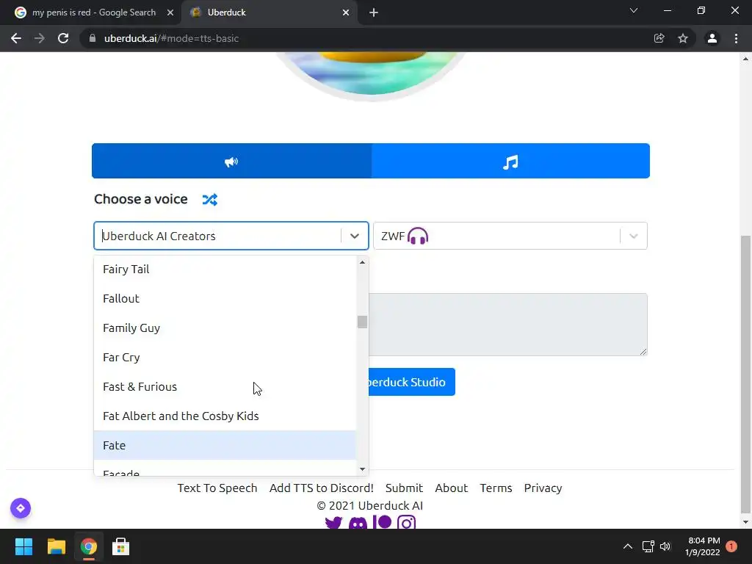Open notification badge in taskbar
This screenshot has height=564, width=752.
(731, 546)
